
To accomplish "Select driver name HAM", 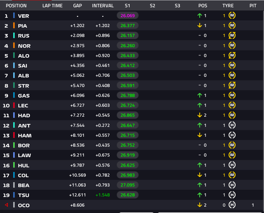I will (25, 135).
